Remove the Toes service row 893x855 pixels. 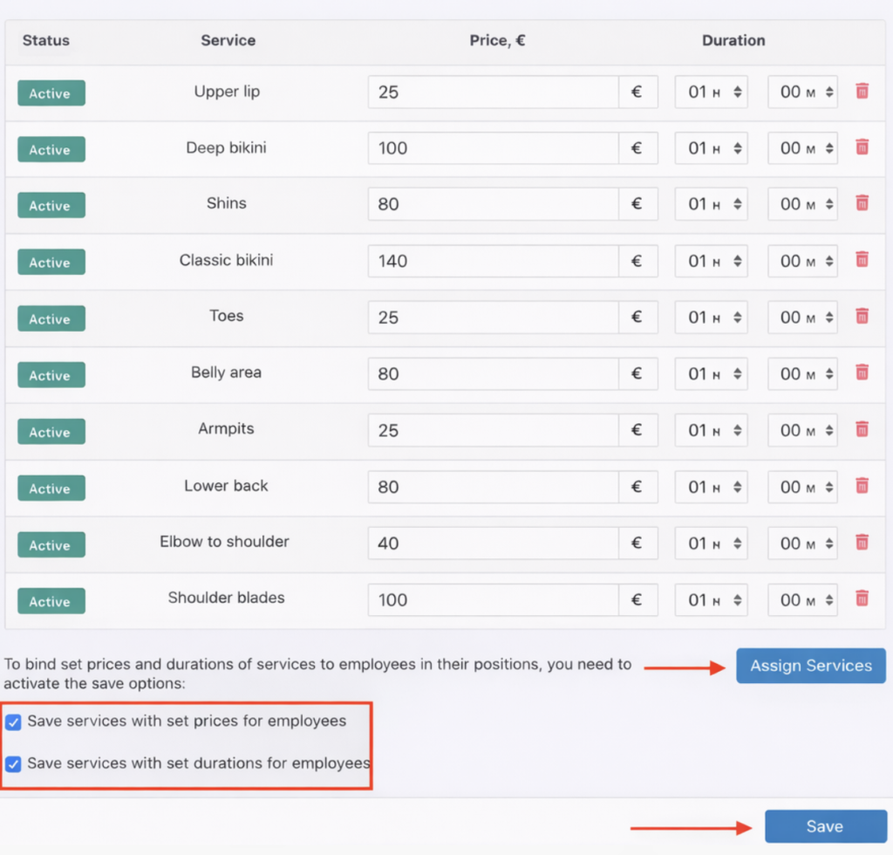pyautogui.click(x=862, y=317)
